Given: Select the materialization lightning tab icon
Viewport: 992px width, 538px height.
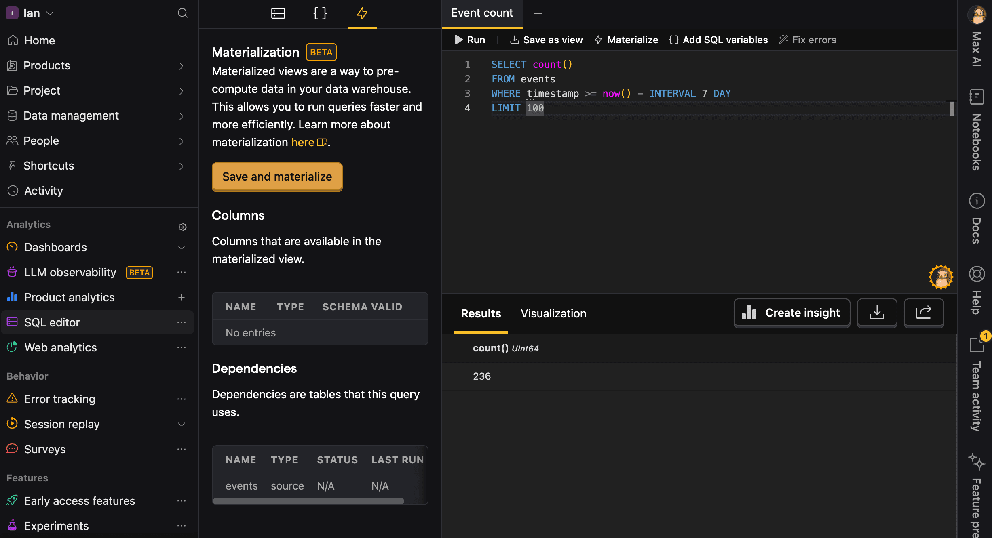Looking at the screenshot, I should [x=362, y=13].
